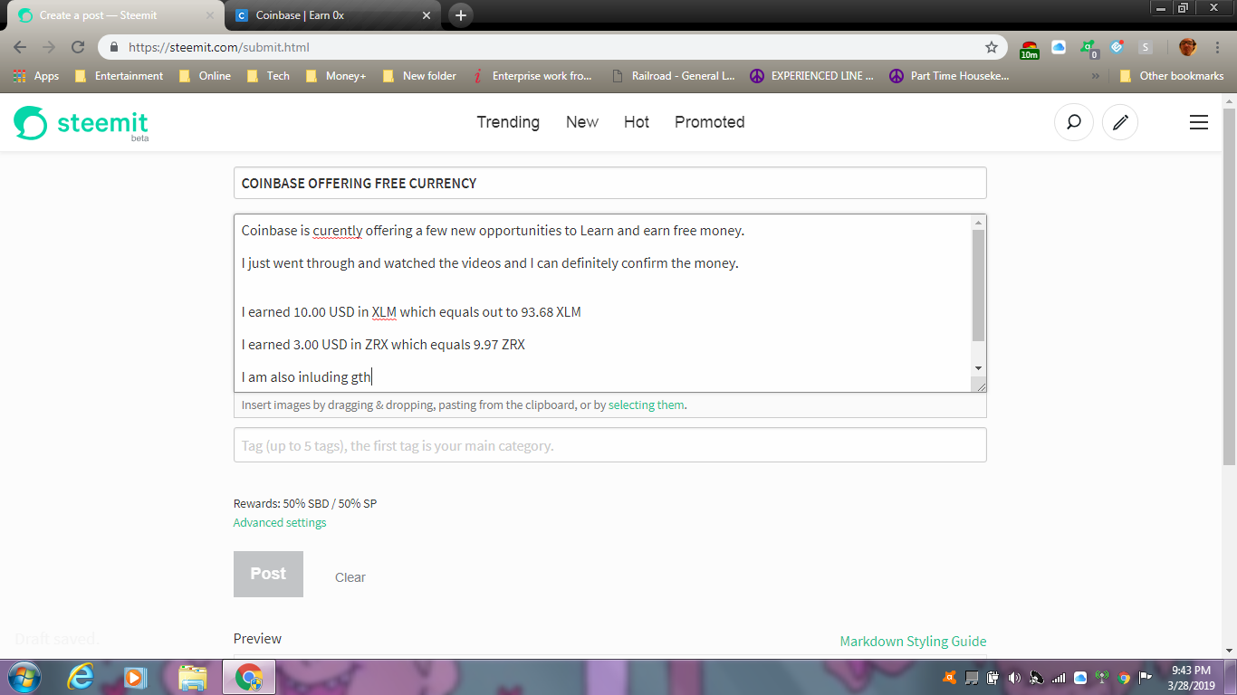Image resolution: width=1237 pixels, height=695 pixels.
Task: Close the Coinbase tab
Action: point(427,15)
